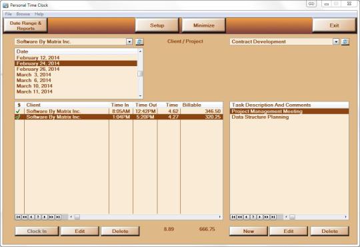This screenshot has width=360, height=247.
Task: Open the Software By Matrix Inc. client dropdown
Action: click(x=129, y=41)
